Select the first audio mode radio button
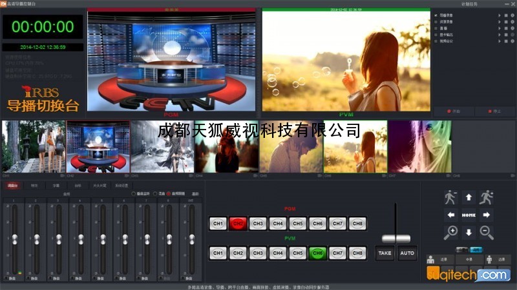Screen dimensions: 517x290 [134, 194]
